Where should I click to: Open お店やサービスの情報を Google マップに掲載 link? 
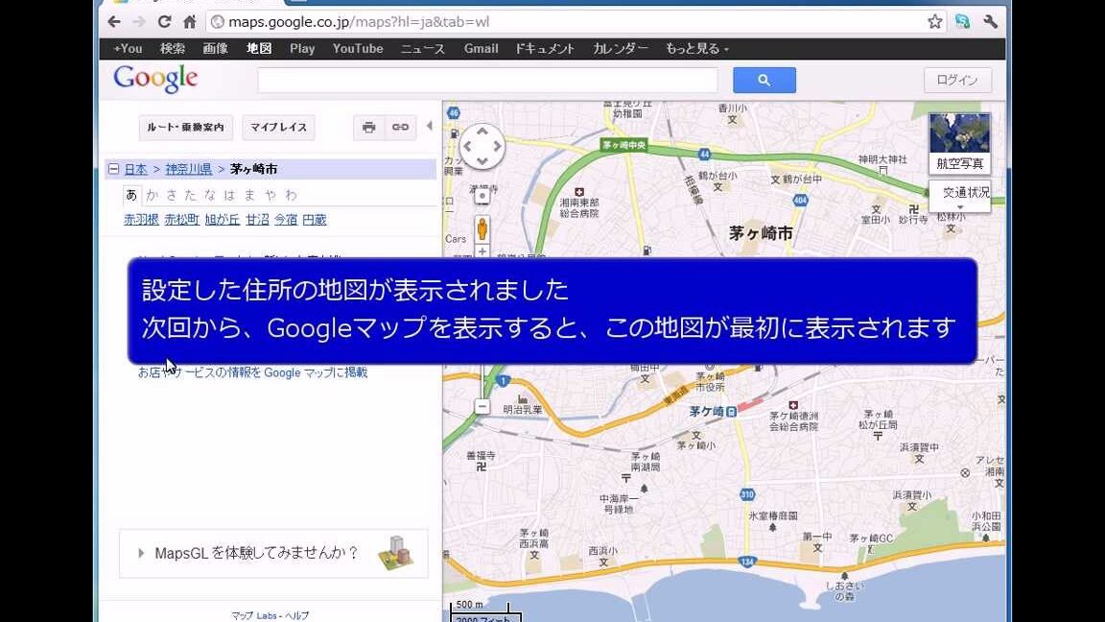pyautogui.click(x=252, y=372)
